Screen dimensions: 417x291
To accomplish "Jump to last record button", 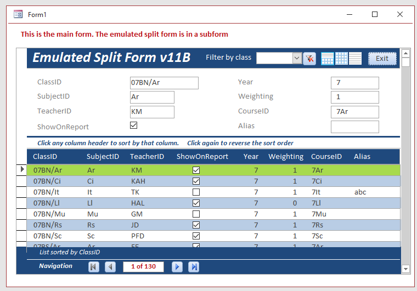I will point(194,267).
